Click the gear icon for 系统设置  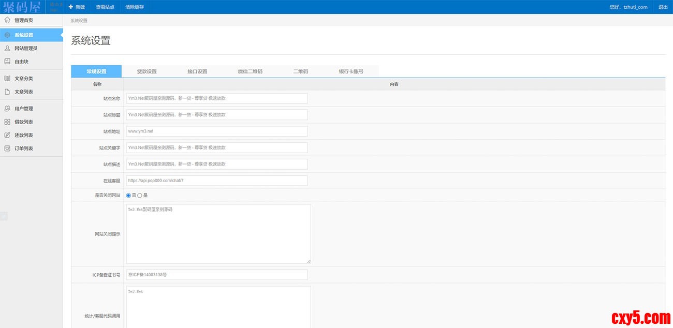click(x=7, y=35)
